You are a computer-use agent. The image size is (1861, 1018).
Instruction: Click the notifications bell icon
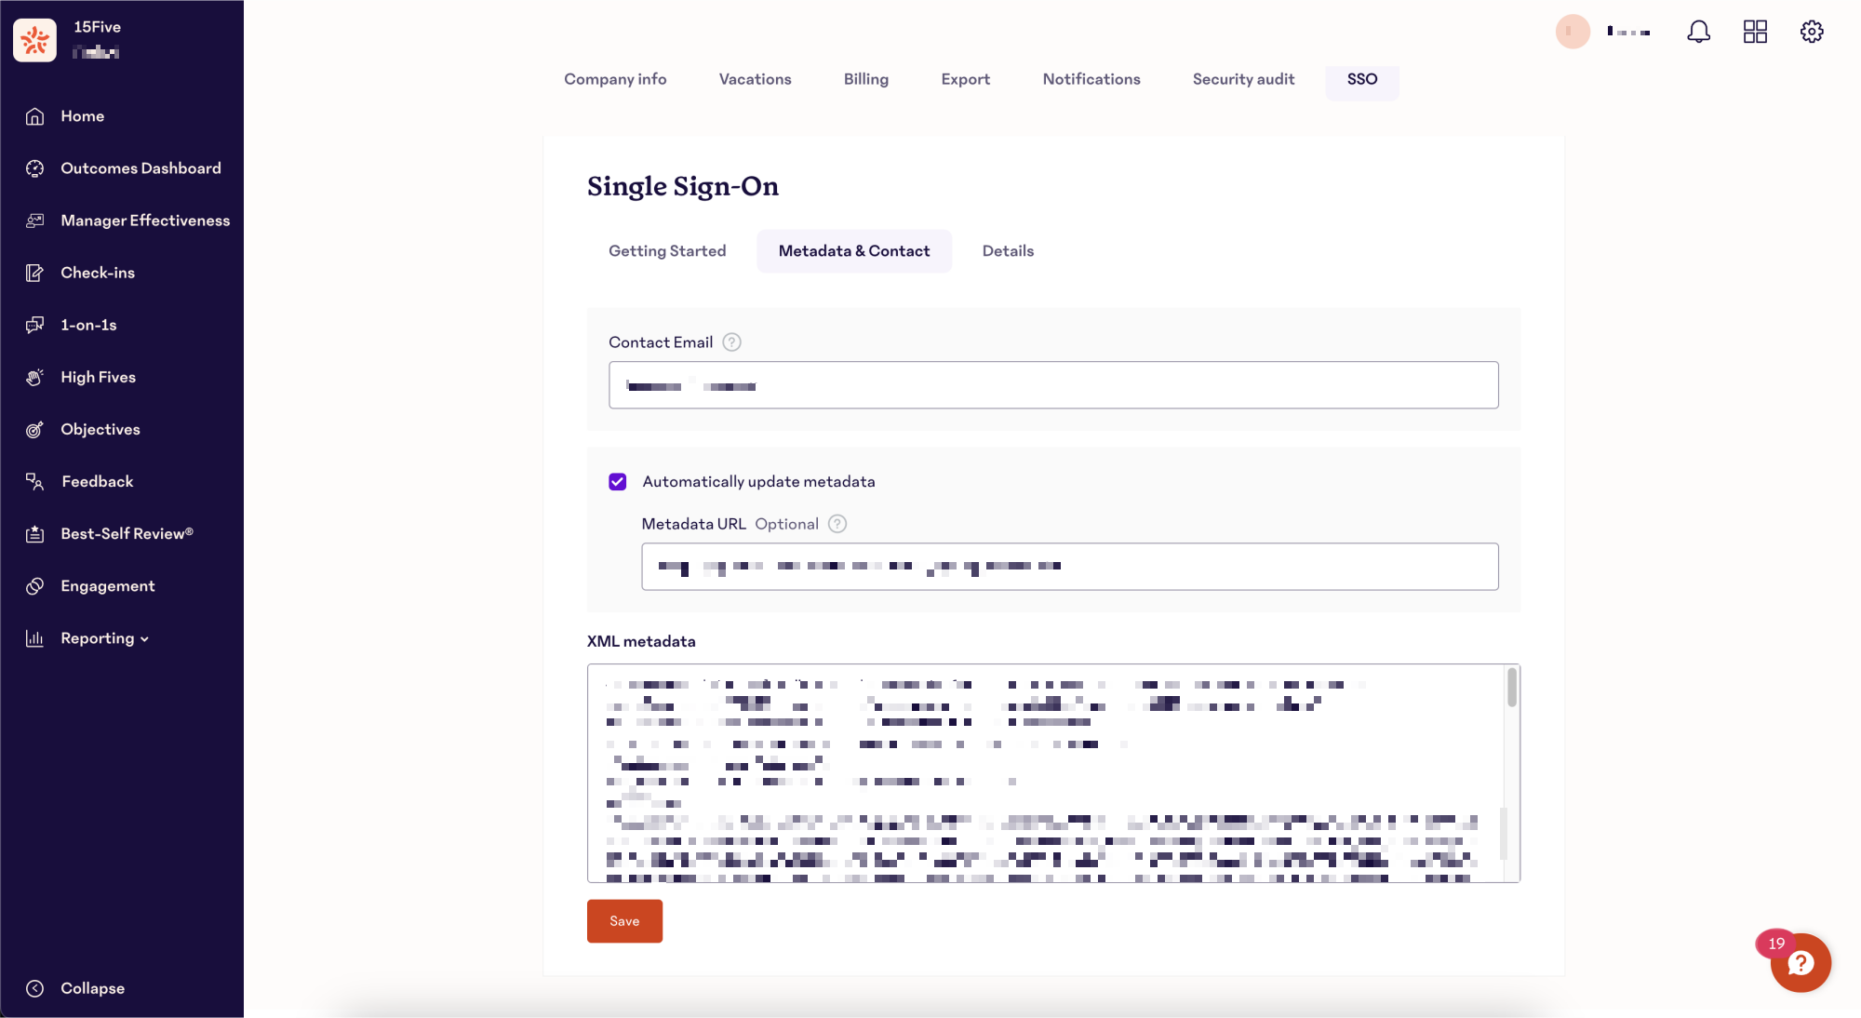point(1699,30)
